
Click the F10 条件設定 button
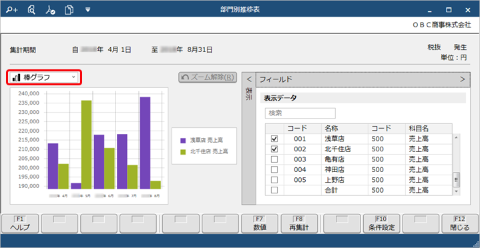[381, 224]
